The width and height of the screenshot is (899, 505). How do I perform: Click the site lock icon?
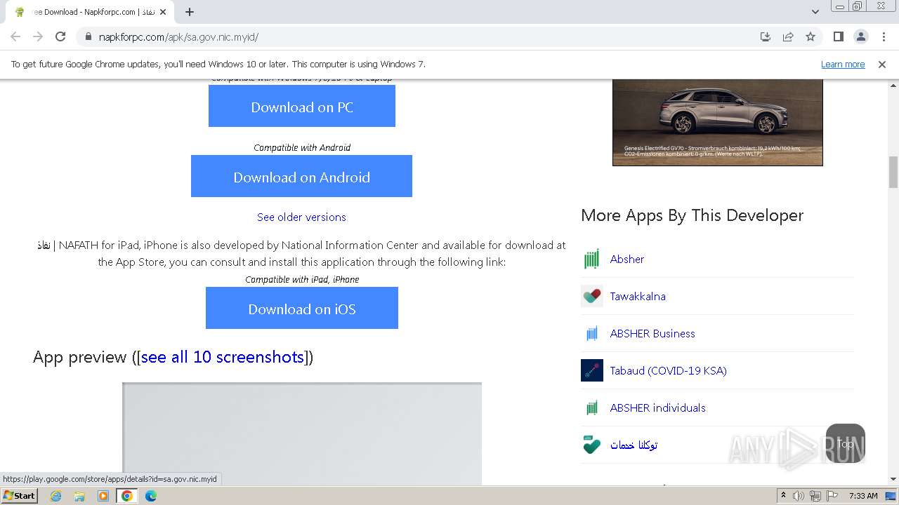88,37
